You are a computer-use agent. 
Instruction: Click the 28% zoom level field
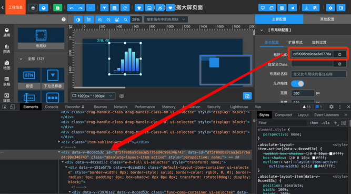136,20
